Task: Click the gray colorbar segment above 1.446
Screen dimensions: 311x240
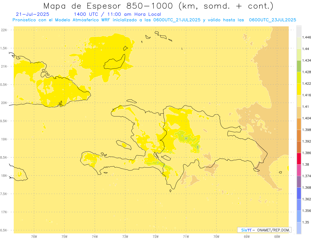Action: (x=299, y=31)
